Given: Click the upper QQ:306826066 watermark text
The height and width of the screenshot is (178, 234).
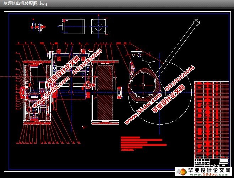Looking at the screenshot, I should (x=88, y=62).
